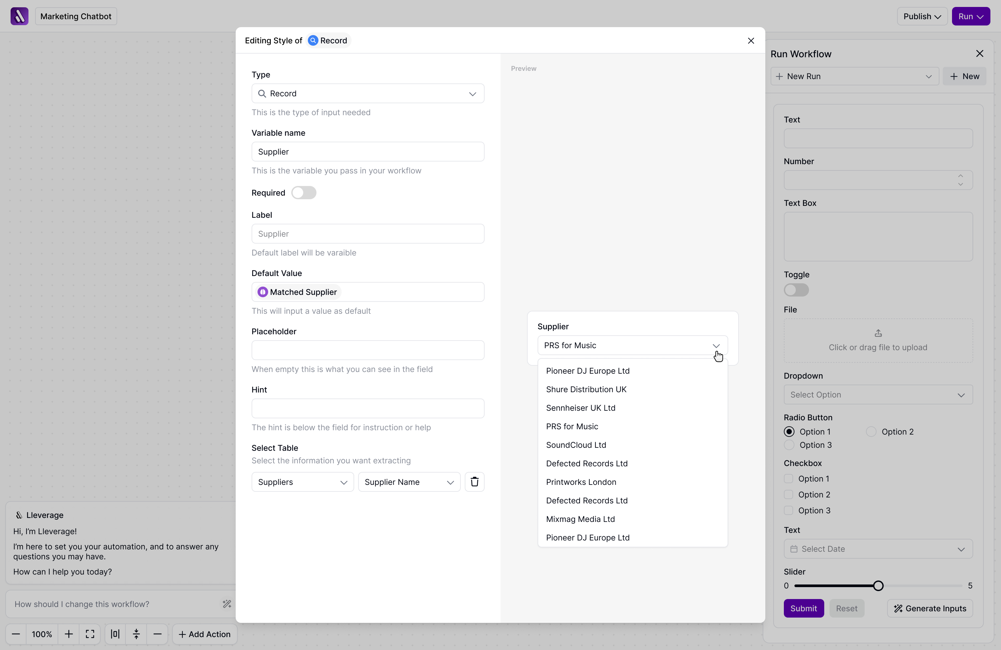Viewport: 1001px width, 650px height.
Task: Select Sennheiser UK Ltd from supplier list
Action: click(x=581, y=407)
